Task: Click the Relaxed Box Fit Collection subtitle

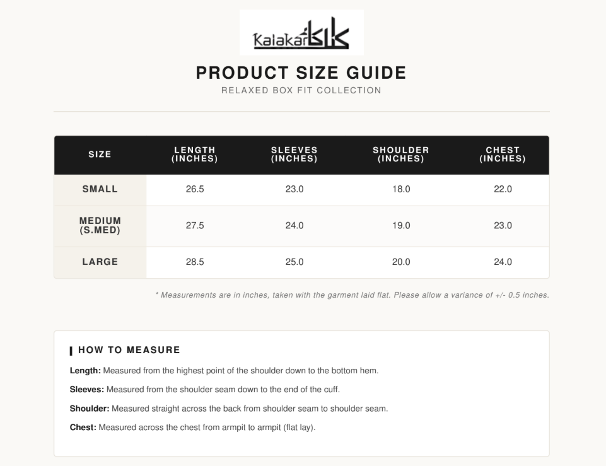Action: click(301, 90)
